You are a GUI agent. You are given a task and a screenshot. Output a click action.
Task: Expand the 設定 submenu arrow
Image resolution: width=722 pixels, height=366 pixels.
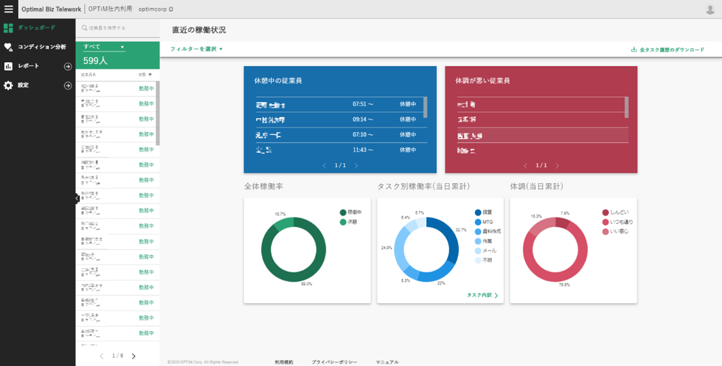68,86
